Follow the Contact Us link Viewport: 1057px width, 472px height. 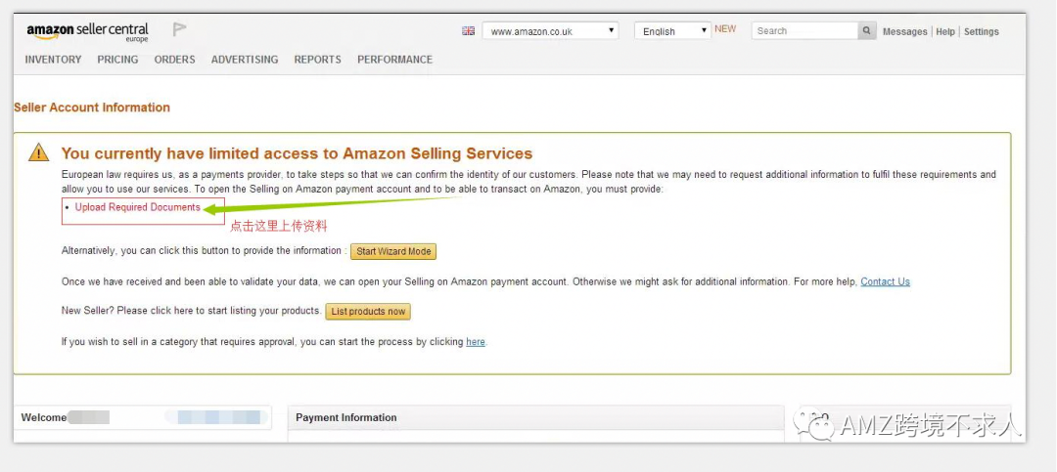click(x=885, y=281)
